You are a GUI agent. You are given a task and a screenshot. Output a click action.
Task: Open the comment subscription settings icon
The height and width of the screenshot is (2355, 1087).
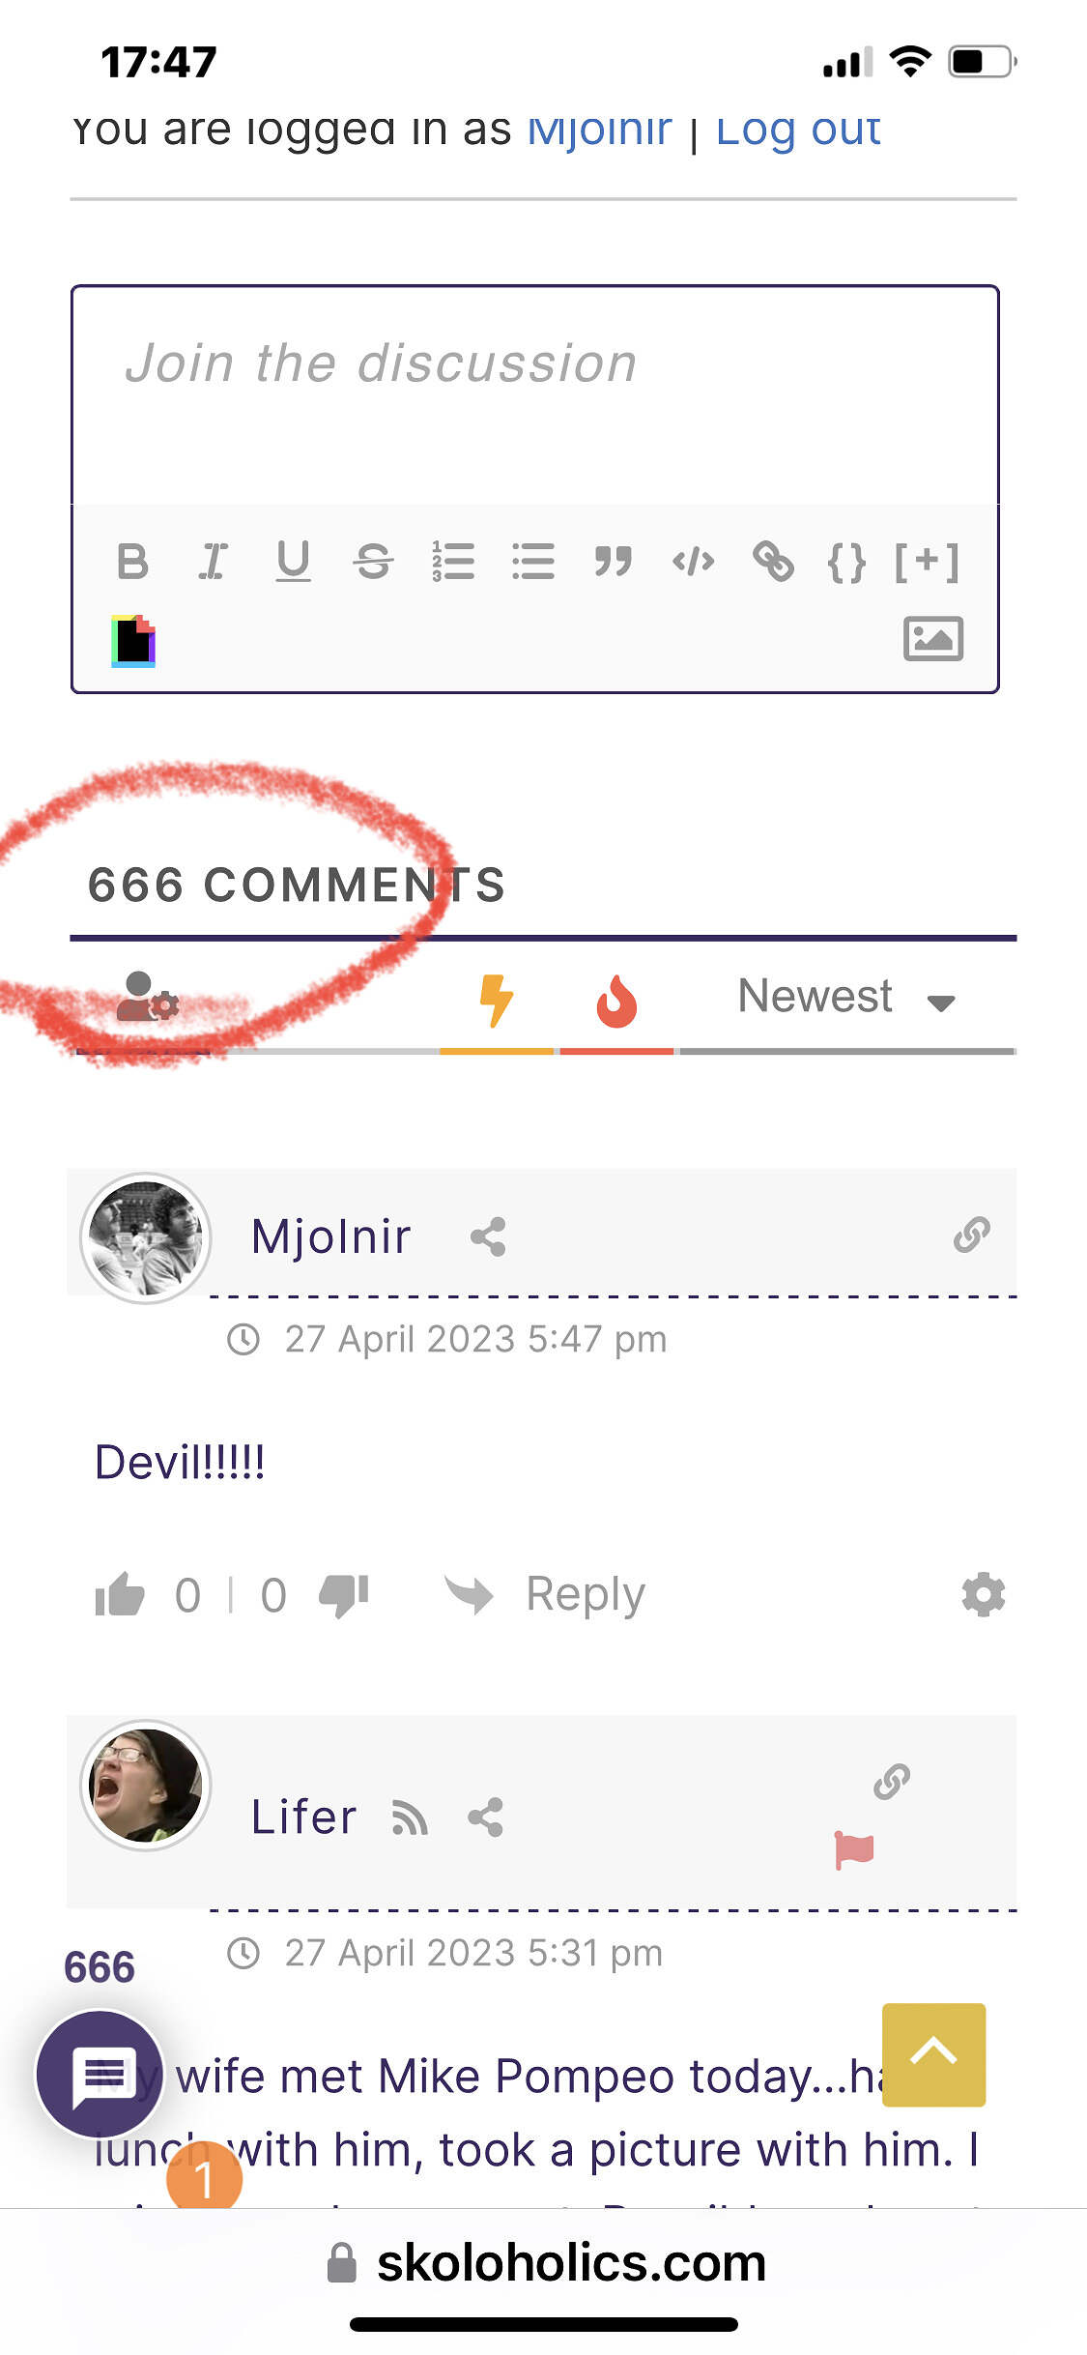[147, 998]
